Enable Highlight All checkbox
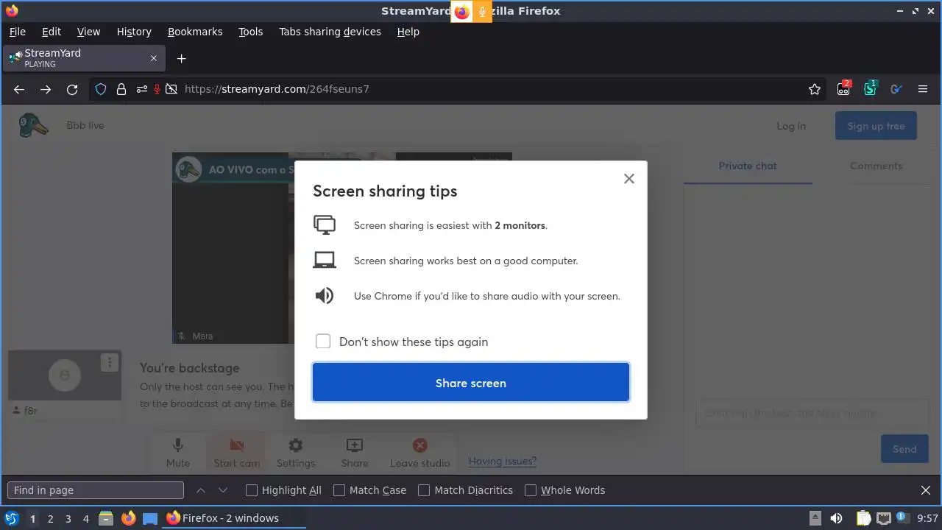942x530 pixels. [x=252, y=490]
